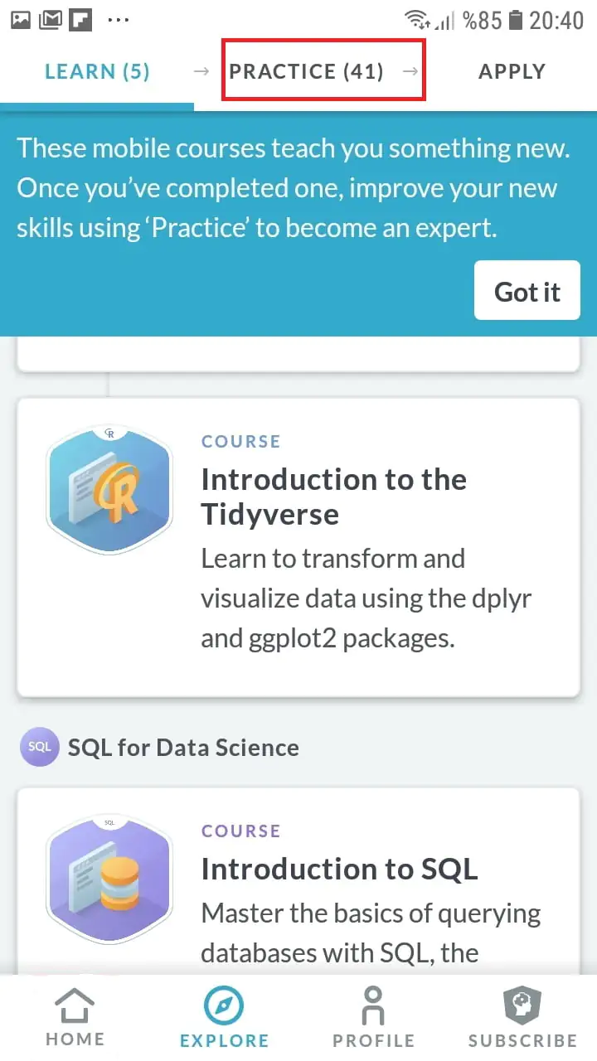The height and width of the screenshot is (1061, 597).
Task: Tap the purple SQL badge icon
Action: click(x=39, y=747)
